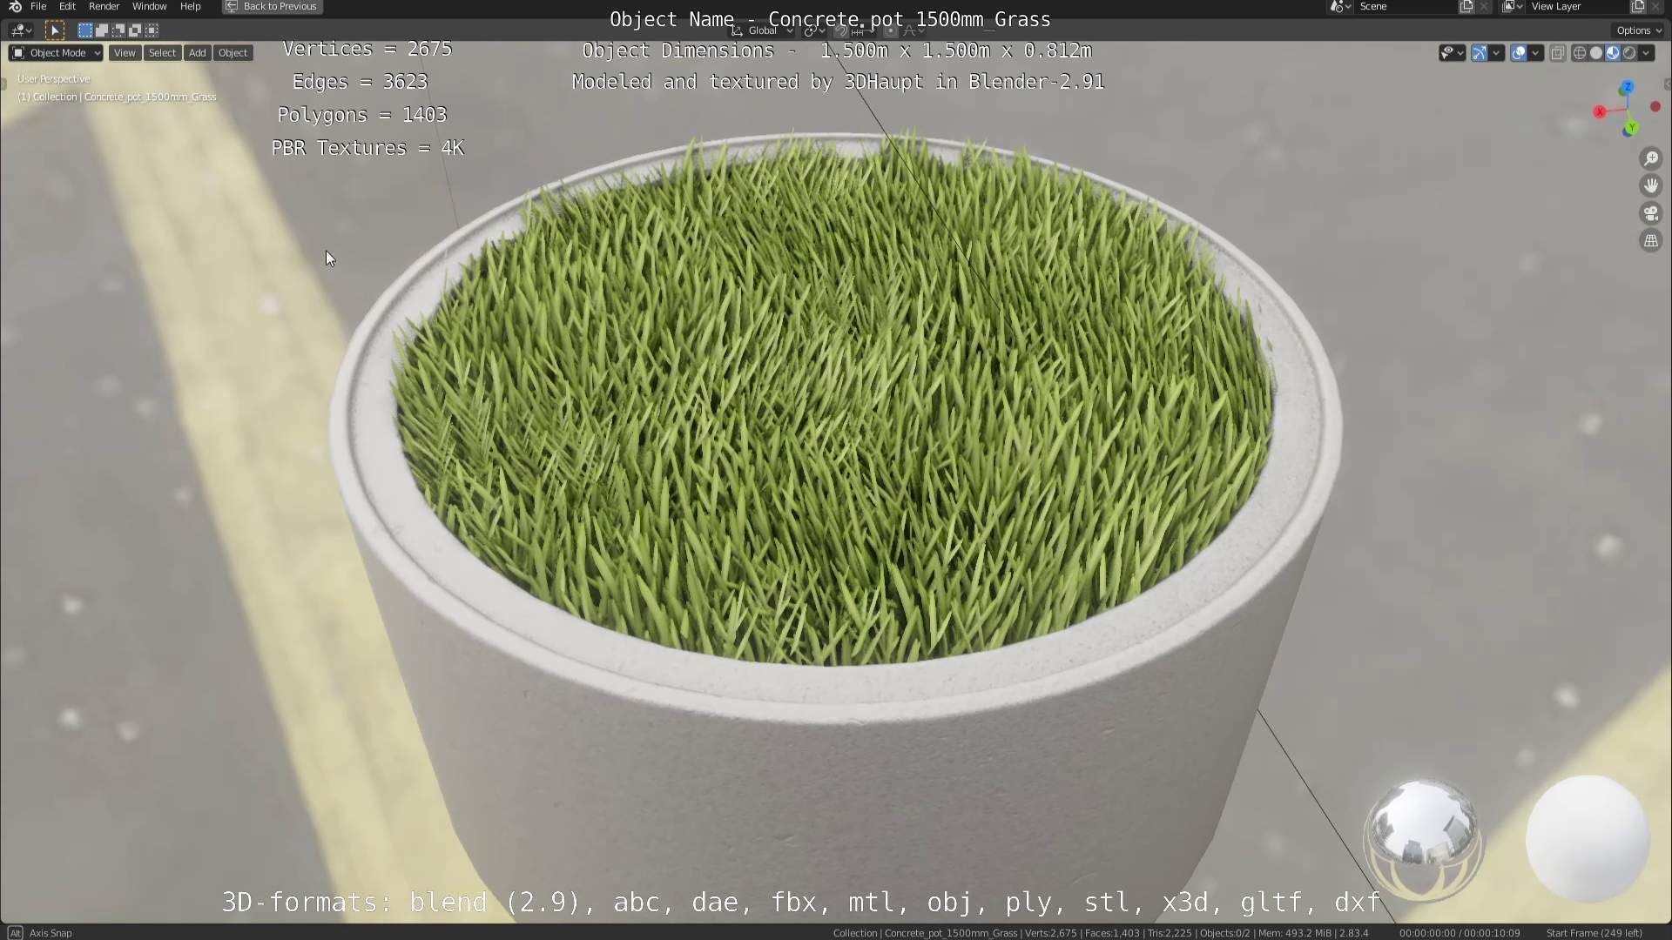Open the Edit menu
This screenshot has height=940, width=1672.
pyautogui.click(x=67, y=6)
